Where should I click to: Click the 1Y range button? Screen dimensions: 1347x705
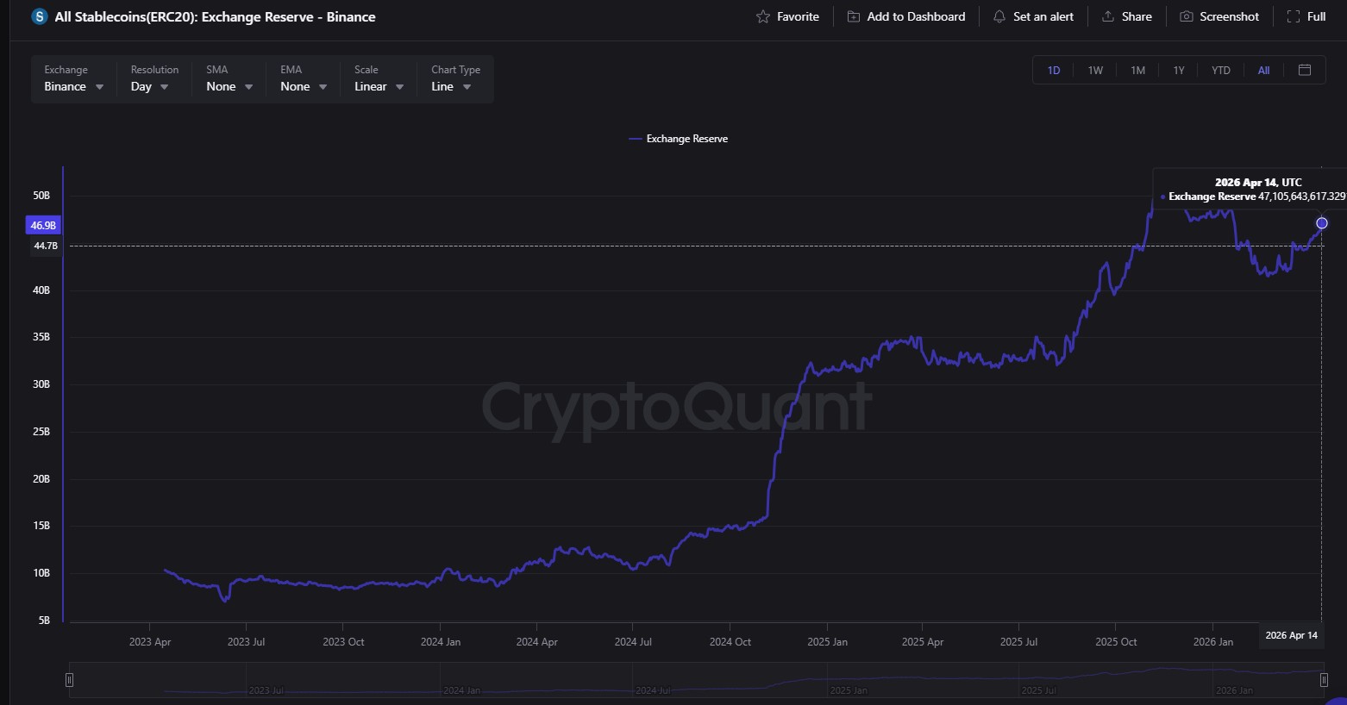(1179, 70)
